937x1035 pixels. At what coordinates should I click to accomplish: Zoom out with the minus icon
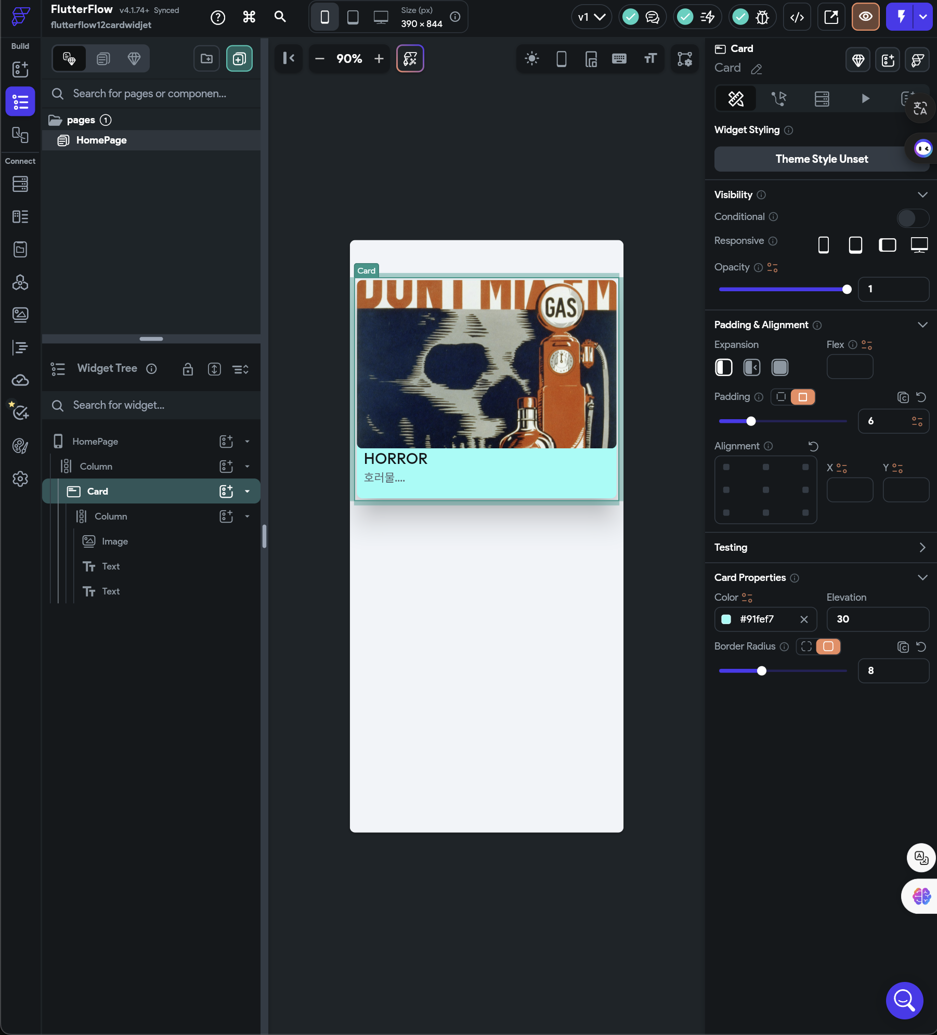point(320,59)
